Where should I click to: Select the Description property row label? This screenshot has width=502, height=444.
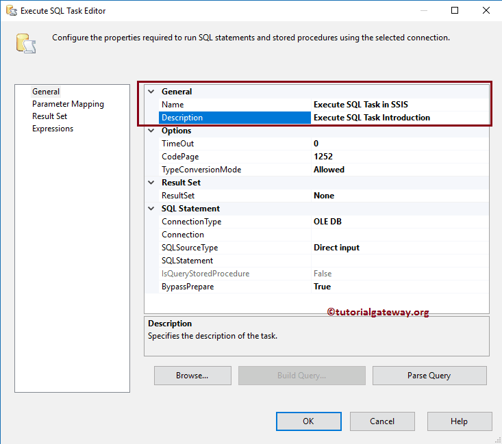(x=235, y=118)
